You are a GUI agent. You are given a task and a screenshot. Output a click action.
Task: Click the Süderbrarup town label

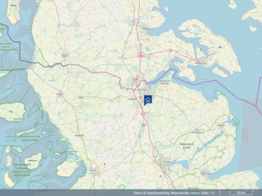pos(198,133)
